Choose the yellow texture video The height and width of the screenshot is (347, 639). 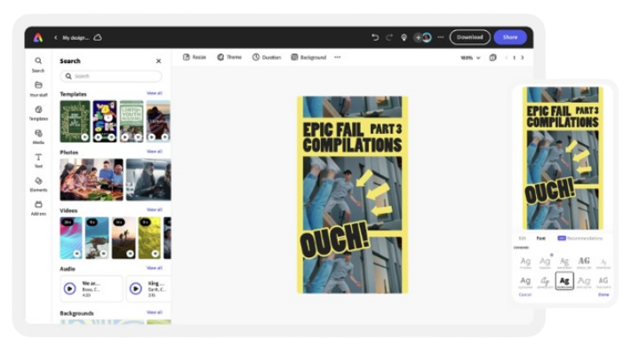[150, 238]
